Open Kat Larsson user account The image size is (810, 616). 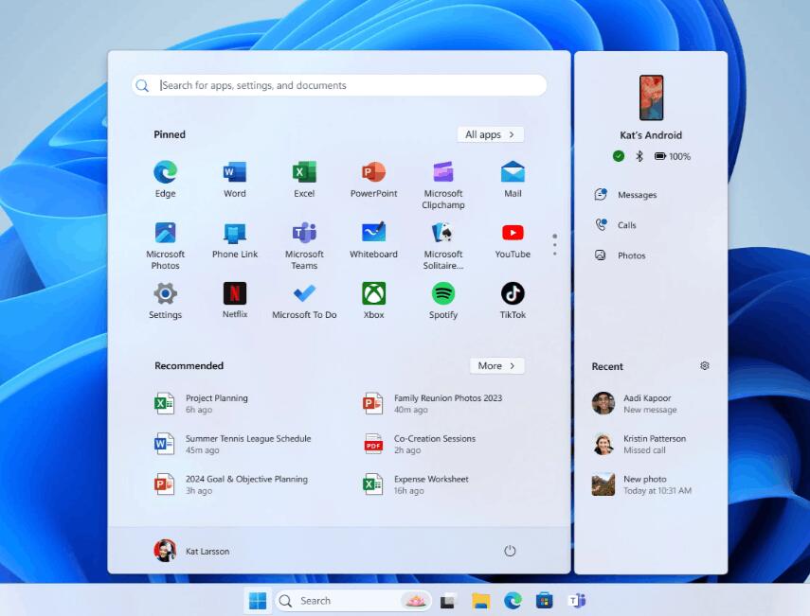(191, 551)
